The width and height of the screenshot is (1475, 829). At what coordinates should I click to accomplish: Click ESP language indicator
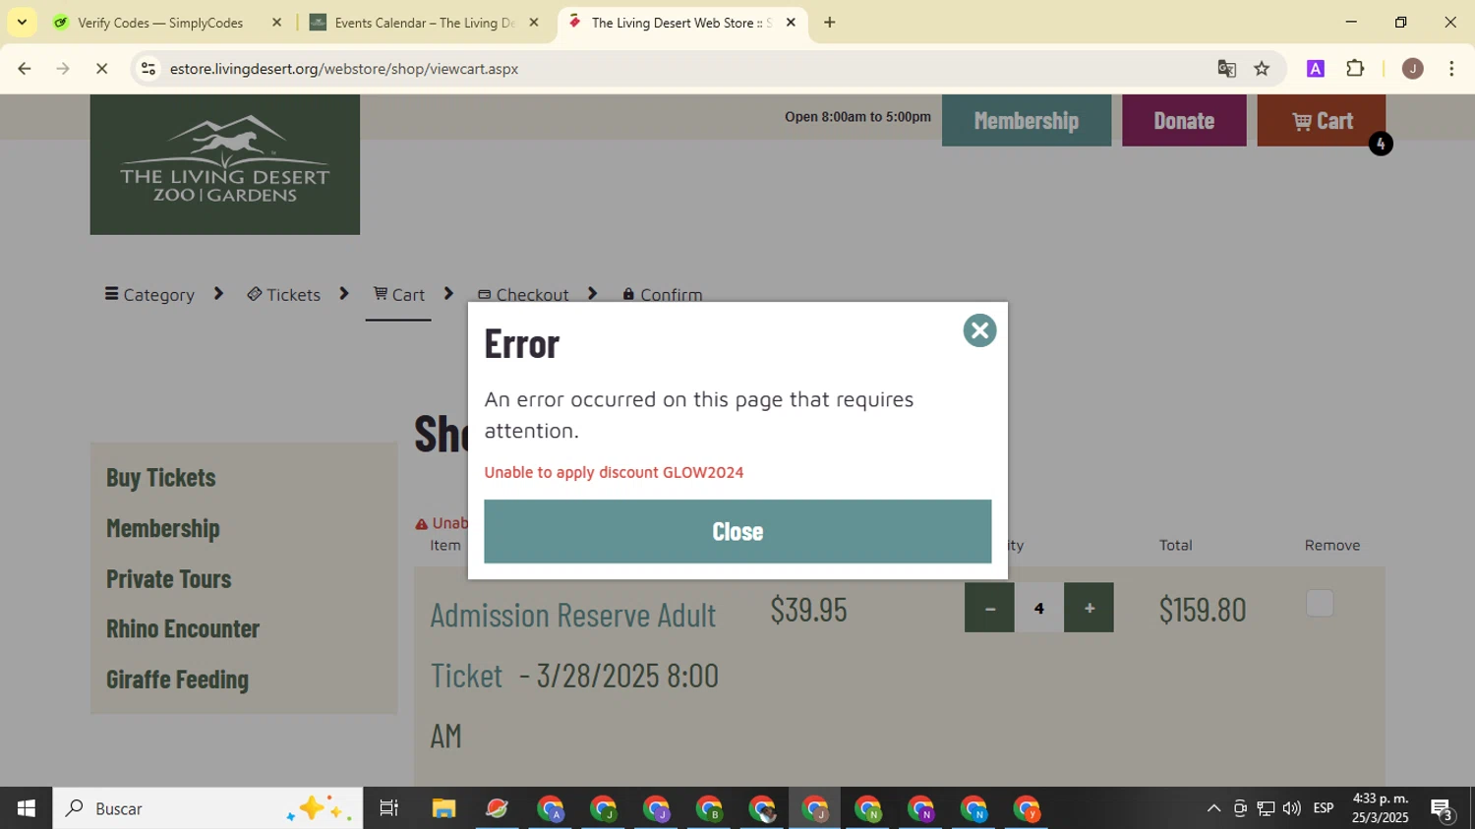1324,808
